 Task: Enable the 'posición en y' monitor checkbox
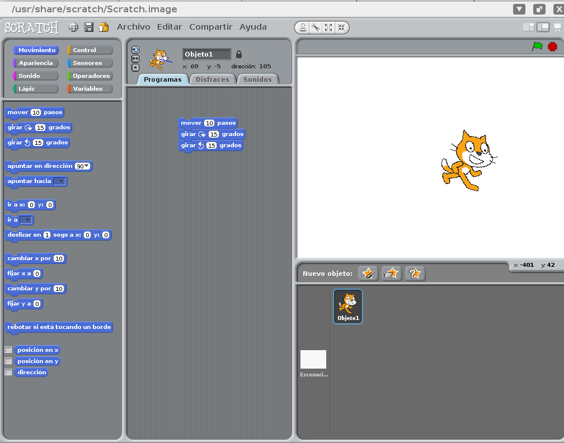8,361
